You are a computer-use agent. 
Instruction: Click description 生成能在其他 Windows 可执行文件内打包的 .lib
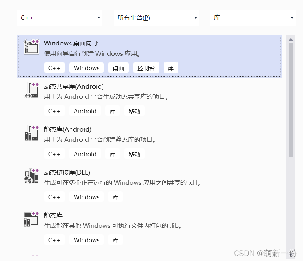(113, 226)
